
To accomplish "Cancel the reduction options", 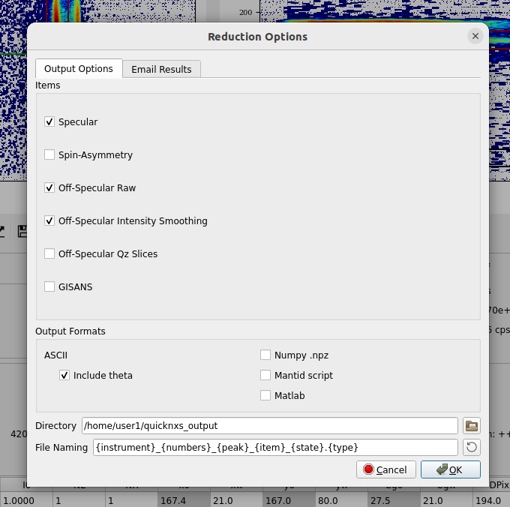I will click(386, 469).
